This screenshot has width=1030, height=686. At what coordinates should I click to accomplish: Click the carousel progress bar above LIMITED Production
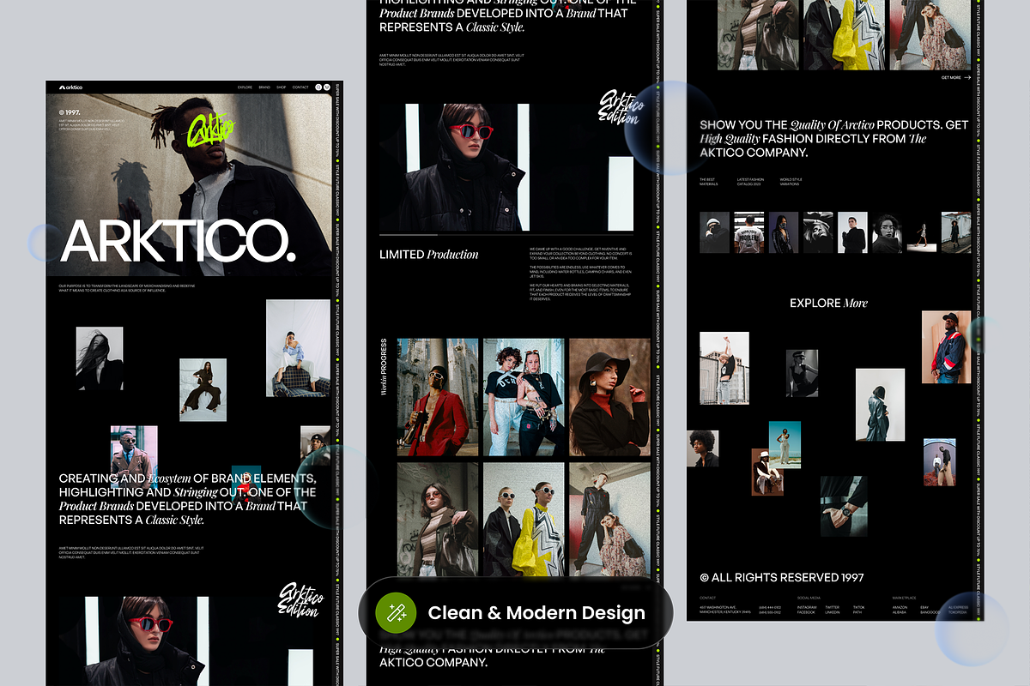[x=506, y=234]
